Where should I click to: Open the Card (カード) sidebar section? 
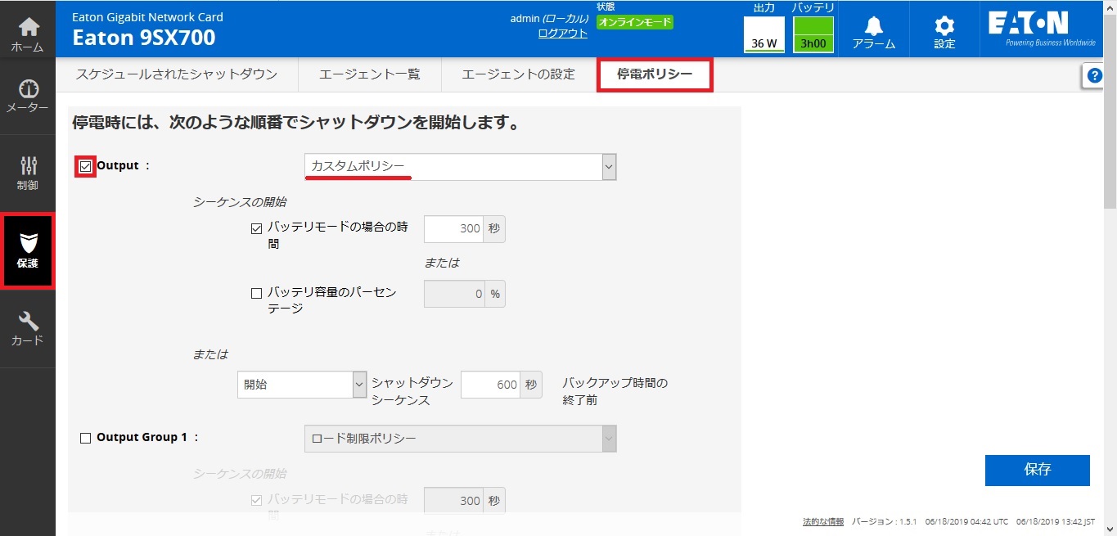(28, 329)
